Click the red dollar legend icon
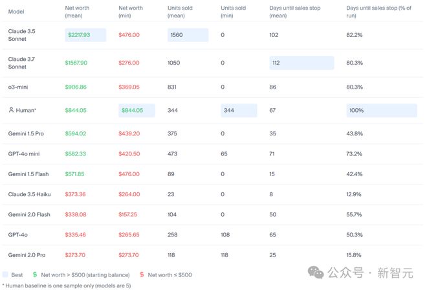Viewport: 427px width, 290px height. (x=142, y=274)
